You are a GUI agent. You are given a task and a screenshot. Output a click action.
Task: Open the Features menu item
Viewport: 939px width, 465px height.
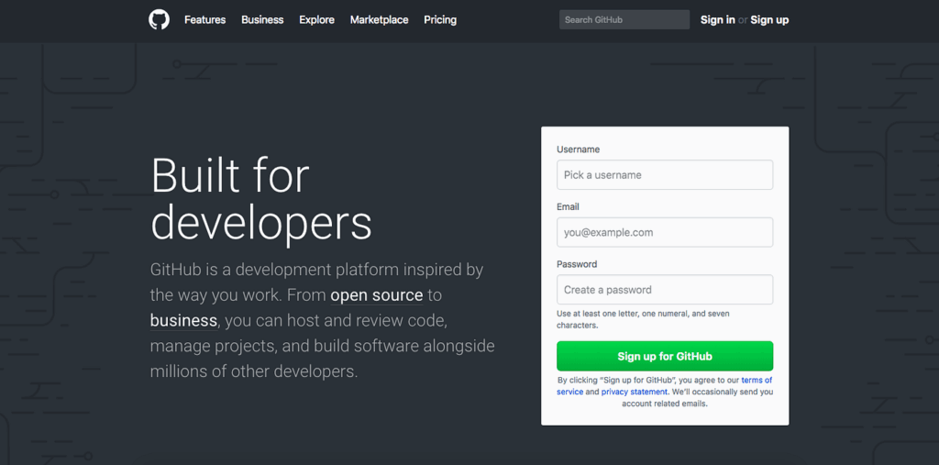pyautogui.click(x=204, y=20)
